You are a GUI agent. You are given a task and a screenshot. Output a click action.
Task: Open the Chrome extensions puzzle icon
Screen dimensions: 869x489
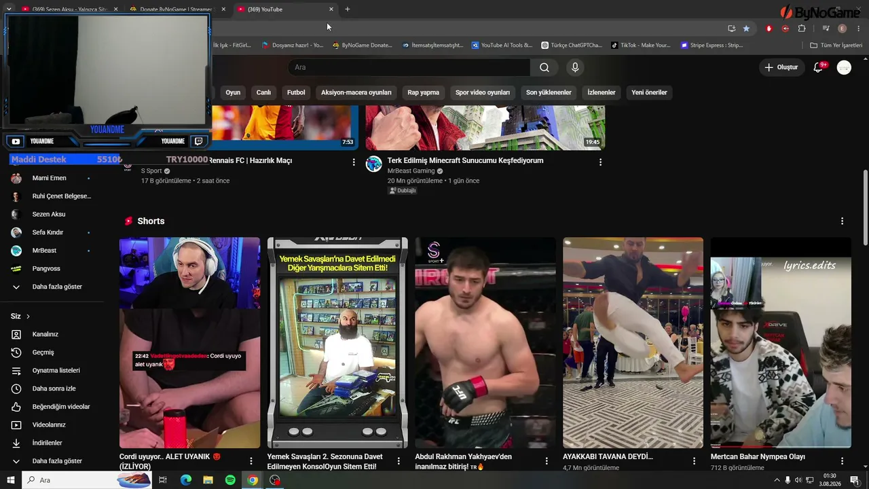tap(802, 29)
